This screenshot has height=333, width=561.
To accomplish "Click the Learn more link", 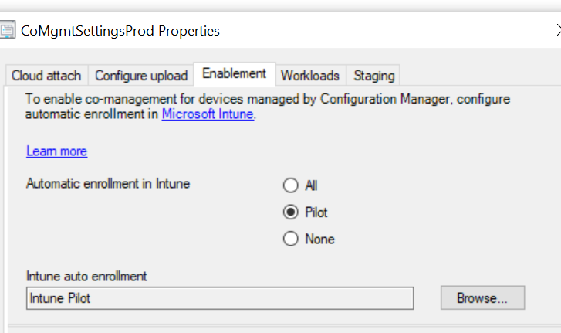I will click(56, 151).
